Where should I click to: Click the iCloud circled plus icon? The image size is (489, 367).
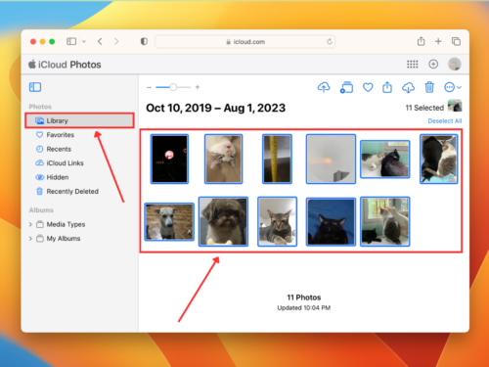tap(433, 65)
